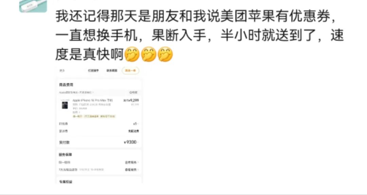The height and width of the screenshot is (195, 367).
Task: Select 联系商家 contact merchant option
Action: (112, 71)
